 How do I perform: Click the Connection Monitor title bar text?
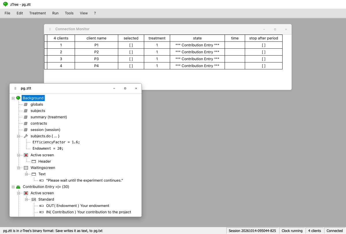[x=72, y=29]
